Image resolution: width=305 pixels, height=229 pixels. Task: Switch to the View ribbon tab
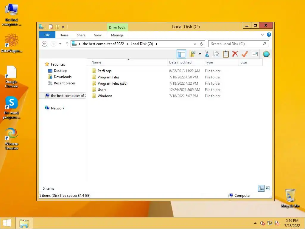click(98, 35)
